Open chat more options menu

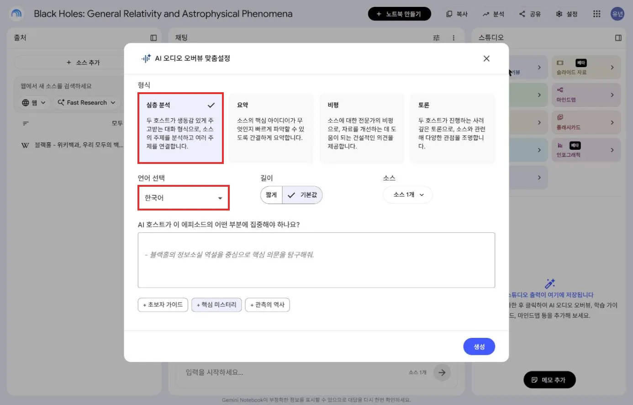pos(454,38)
